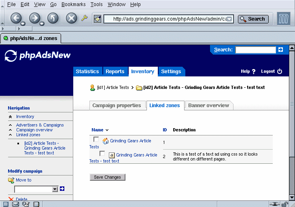
Task: Open the Tools menu
Action: point(97,4)
